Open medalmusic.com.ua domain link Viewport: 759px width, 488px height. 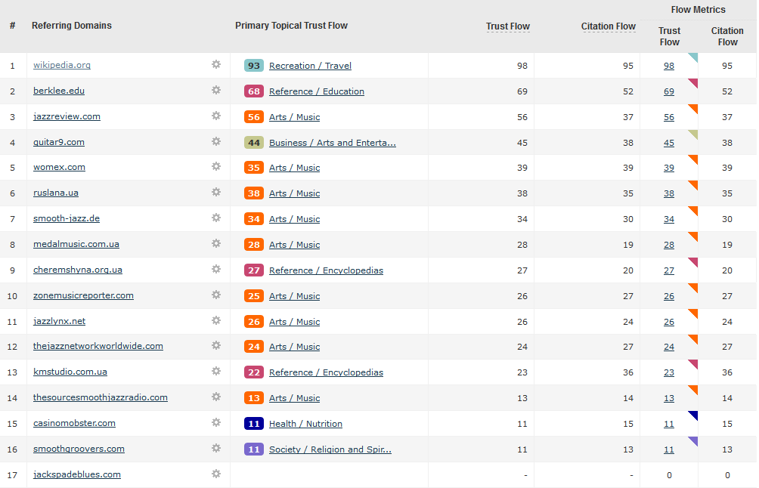coord(76,244)
